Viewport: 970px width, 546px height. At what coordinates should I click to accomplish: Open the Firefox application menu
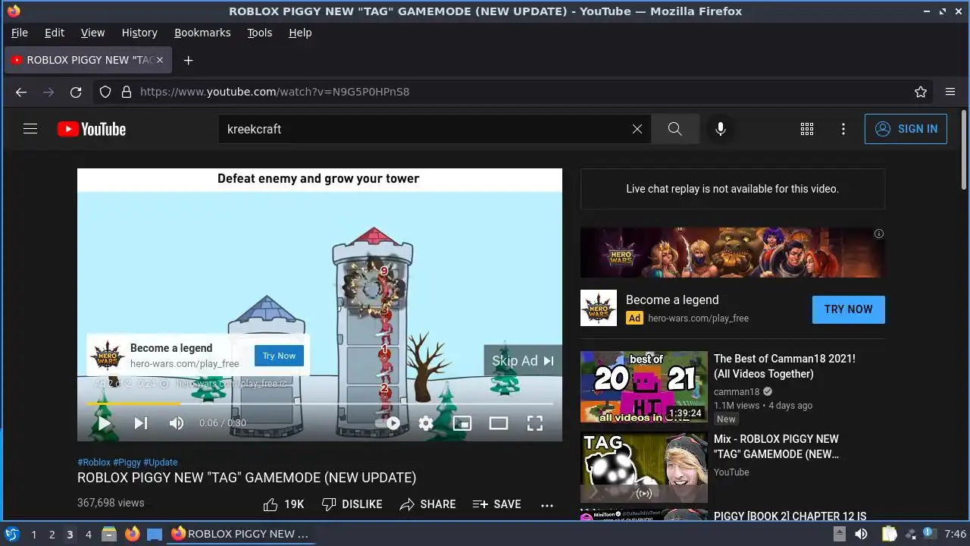pyautogui.click(x=950, y=92)
